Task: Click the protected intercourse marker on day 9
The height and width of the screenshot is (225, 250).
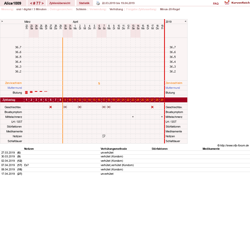Action: (65, 107)
